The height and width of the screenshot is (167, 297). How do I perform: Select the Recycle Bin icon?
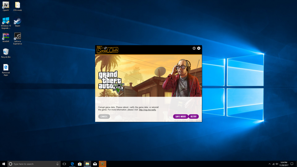click(6, 53)
